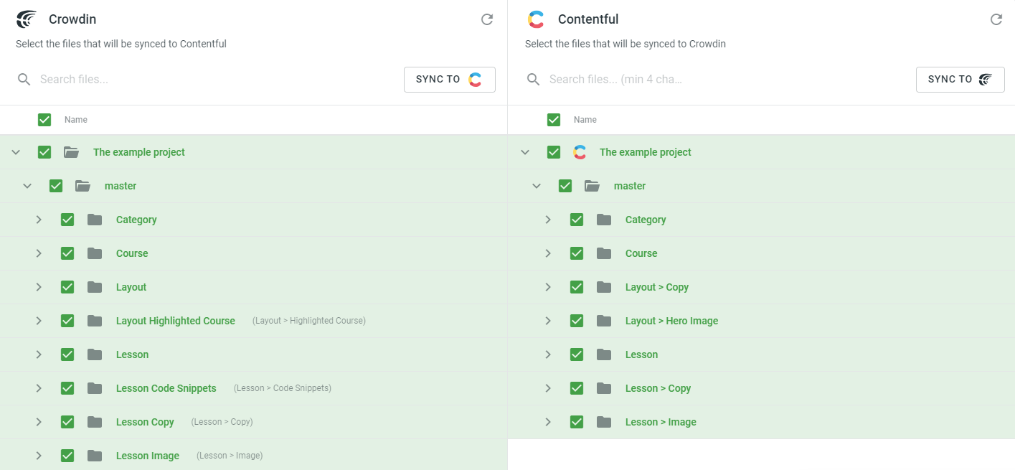This screenshot has width=1015, height=470.
Task: Uncheck the Contentful Lesson > Copy checkbox
Action: (577, 388)
